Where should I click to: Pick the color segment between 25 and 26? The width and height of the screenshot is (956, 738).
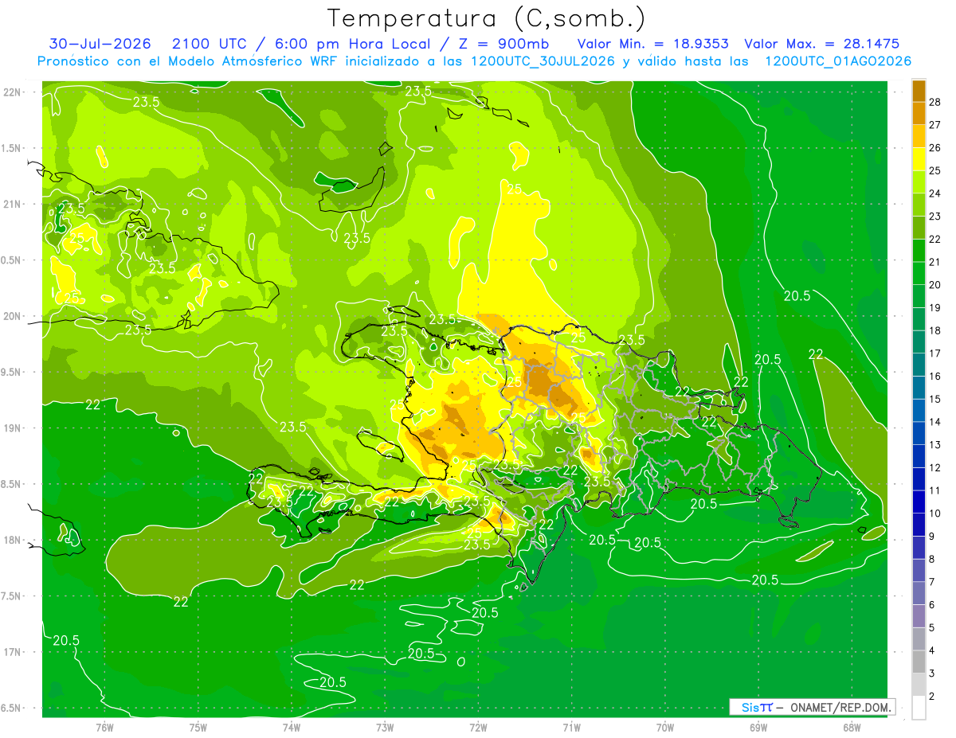(x=919, y=159)
